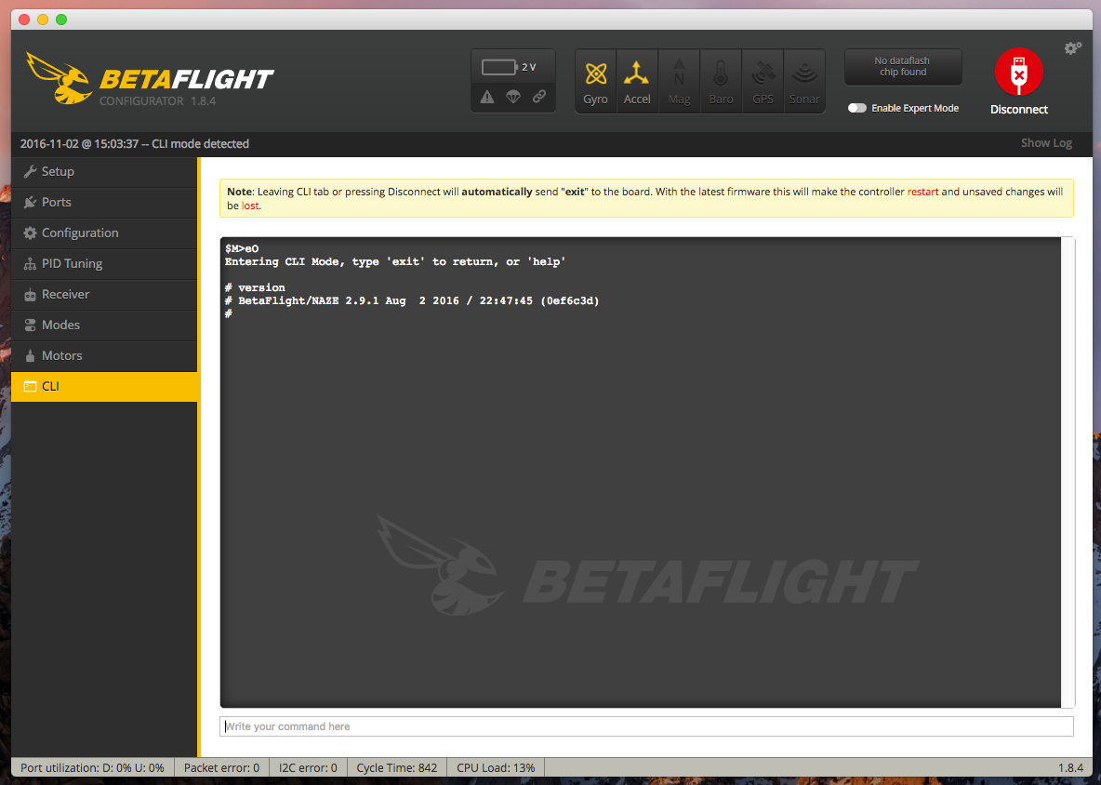The width and height of the screenshot is (1101, 785).
Task: Click the motor icon beside Motors
Action: [x=30, y=356]
